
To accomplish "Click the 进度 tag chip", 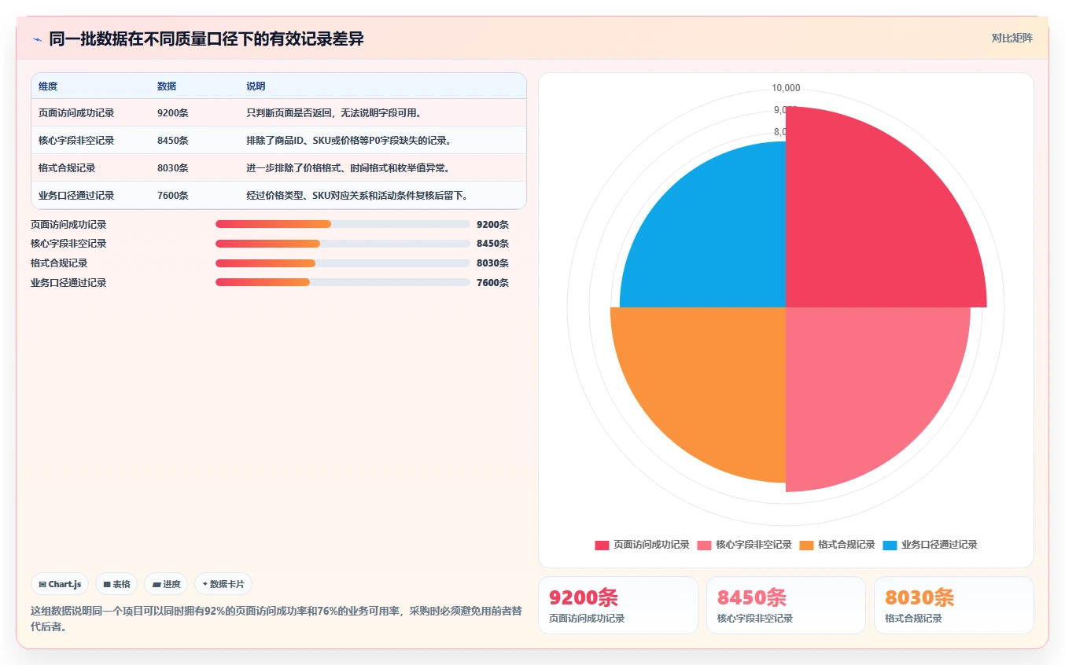I will pos(166,584).
